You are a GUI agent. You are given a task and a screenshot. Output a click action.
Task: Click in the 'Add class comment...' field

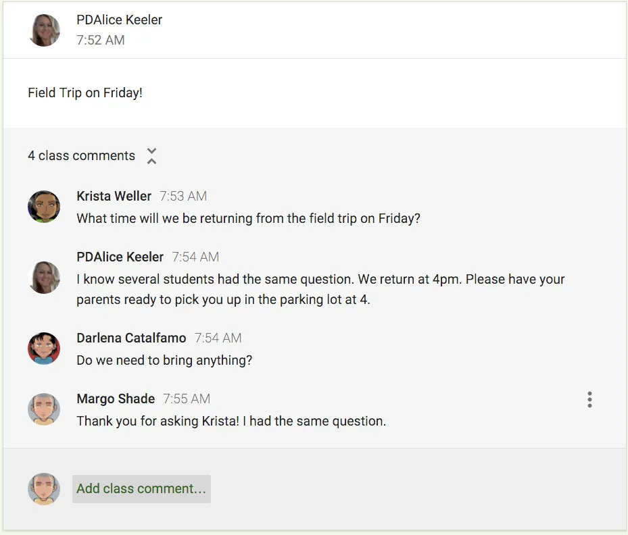pos(141,489)
